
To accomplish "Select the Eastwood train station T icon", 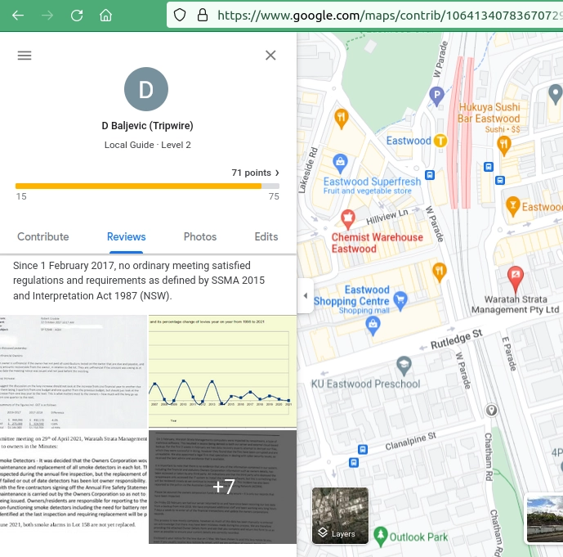I will coord(440,141).
